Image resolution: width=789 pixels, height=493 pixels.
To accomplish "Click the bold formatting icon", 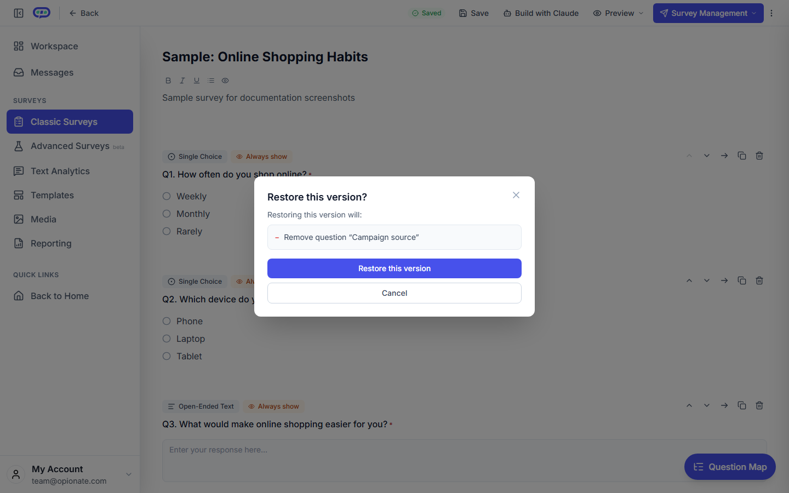I will [168, 81].
